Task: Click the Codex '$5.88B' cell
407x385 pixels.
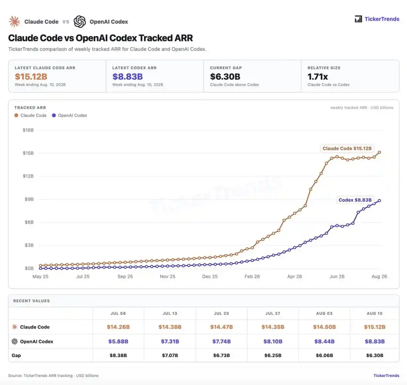Action: [x=118, y=341]
